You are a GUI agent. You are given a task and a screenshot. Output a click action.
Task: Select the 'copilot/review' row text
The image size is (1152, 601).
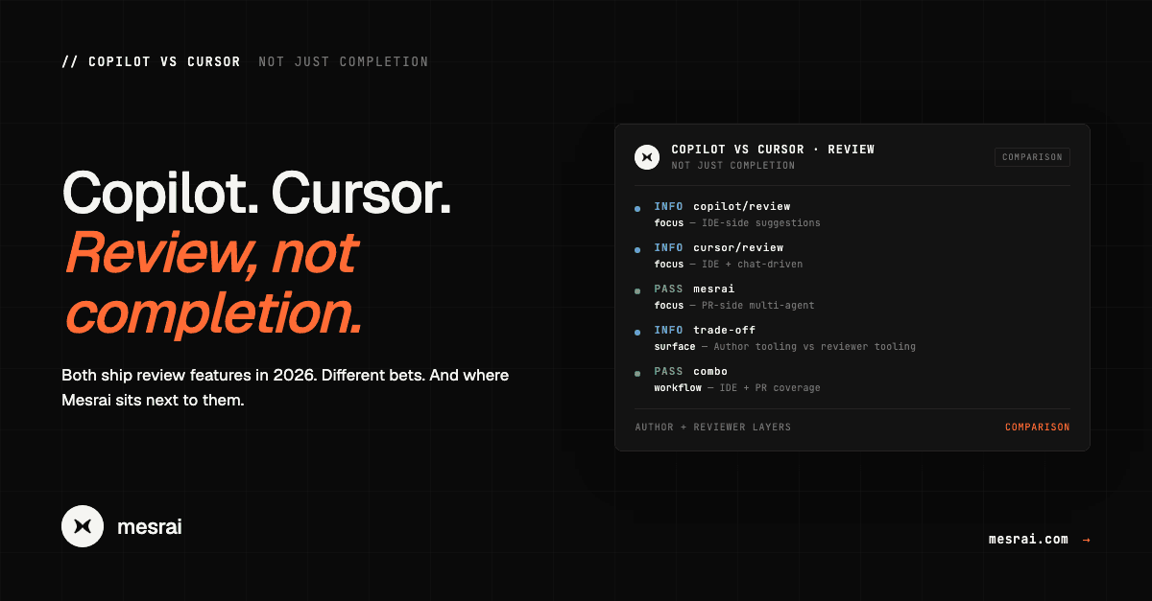742,206
